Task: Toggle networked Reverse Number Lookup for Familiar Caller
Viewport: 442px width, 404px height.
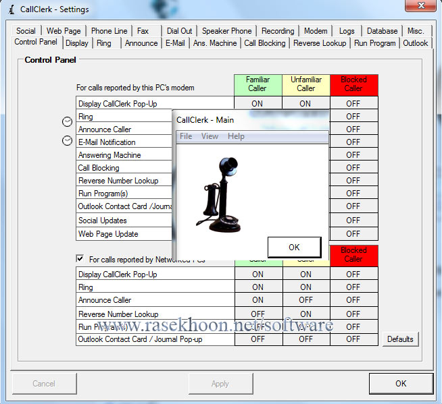Action: (258, 314)
